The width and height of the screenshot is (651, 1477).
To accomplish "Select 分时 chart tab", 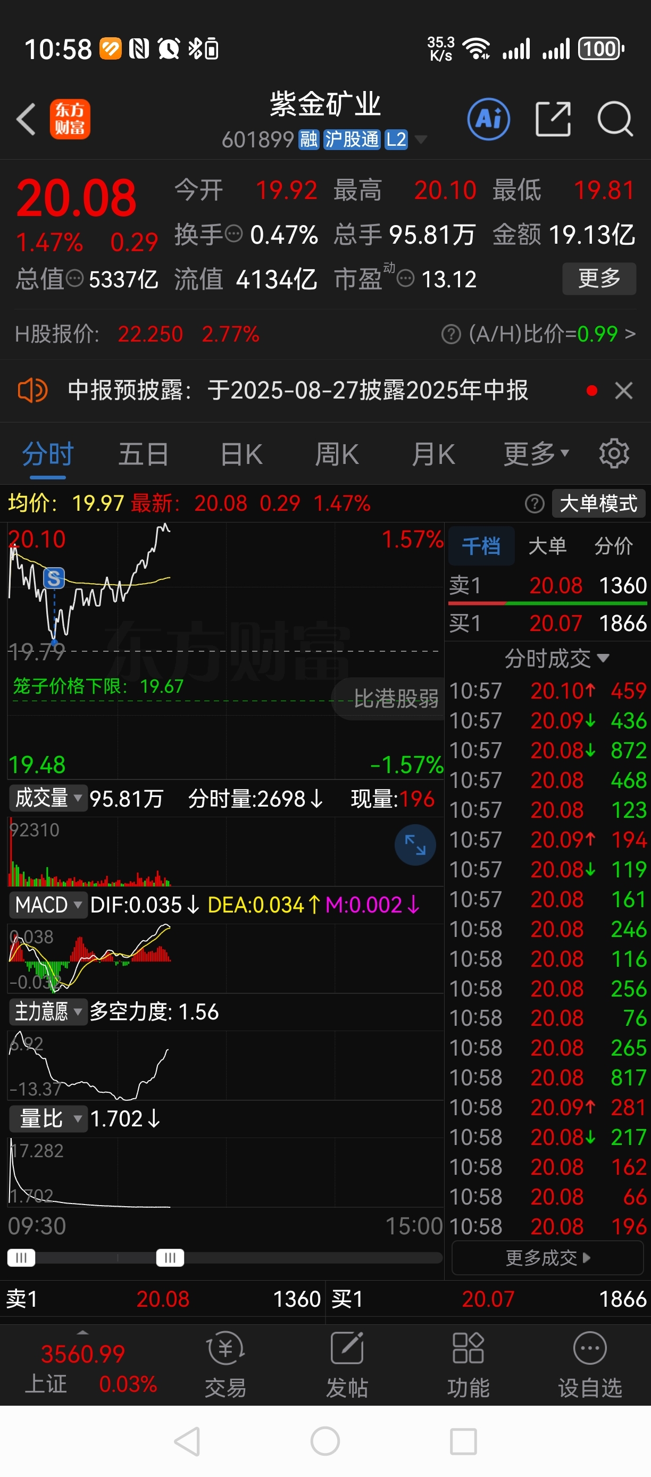I will click(47, 454).
